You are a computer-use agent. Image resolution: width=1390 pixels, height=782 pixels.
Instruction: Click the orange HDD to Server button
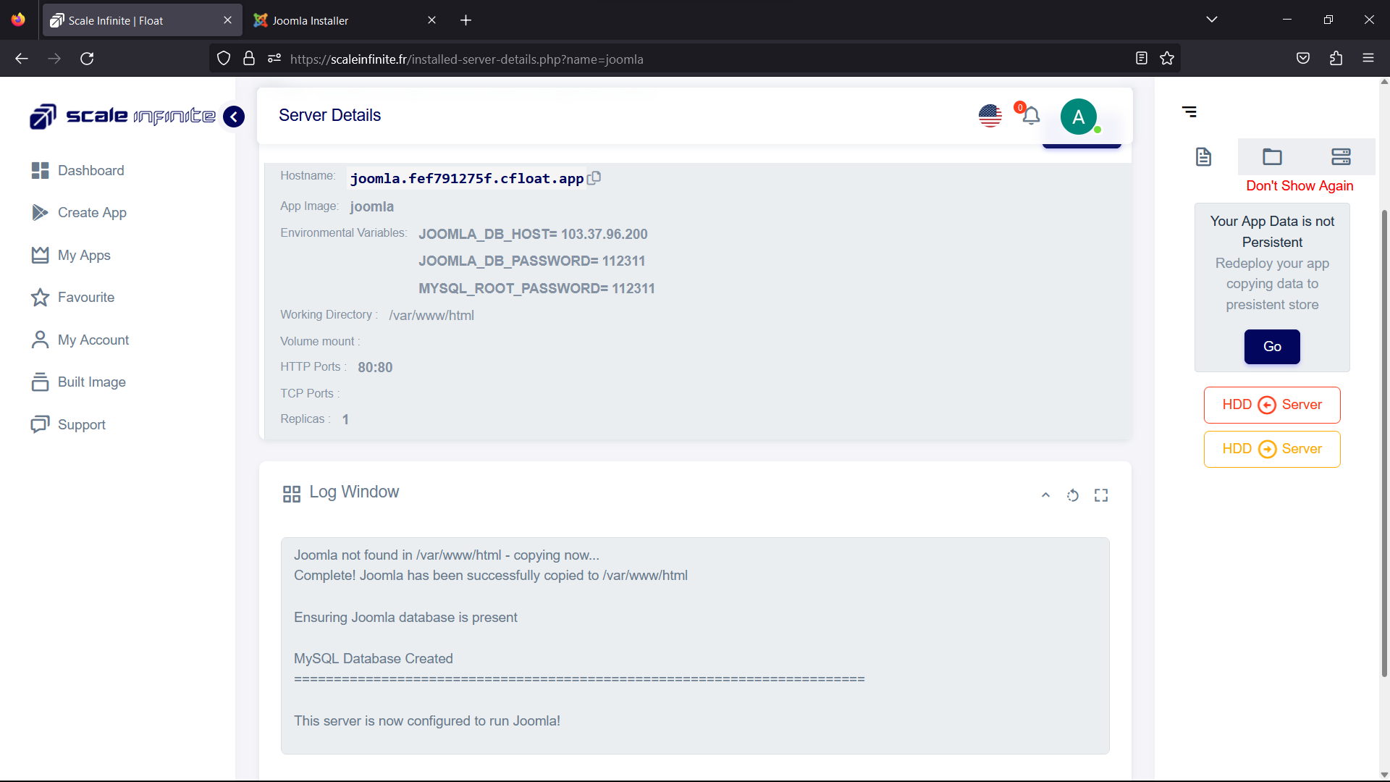(x=1272, y=449)
